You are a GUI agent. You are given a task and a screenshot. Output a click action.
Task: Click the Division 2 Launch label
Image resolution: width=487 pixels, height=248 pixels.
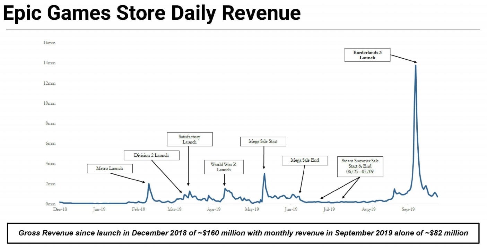151,155
